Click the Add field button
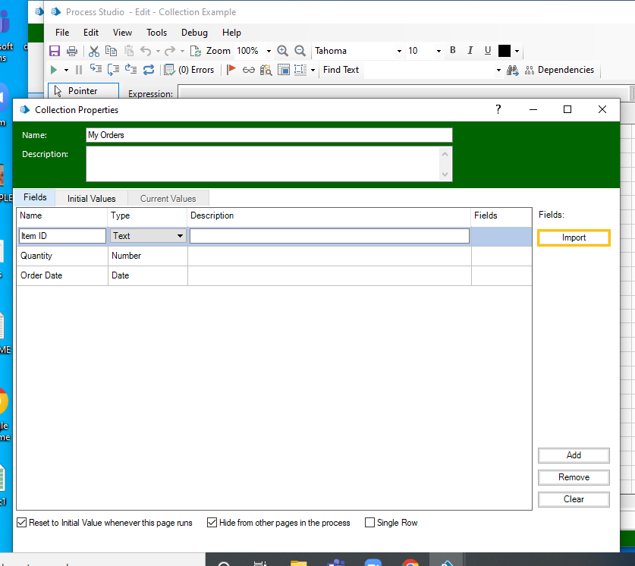The width and height of the screenshot is (635, 566). click(x=574, y=455)
